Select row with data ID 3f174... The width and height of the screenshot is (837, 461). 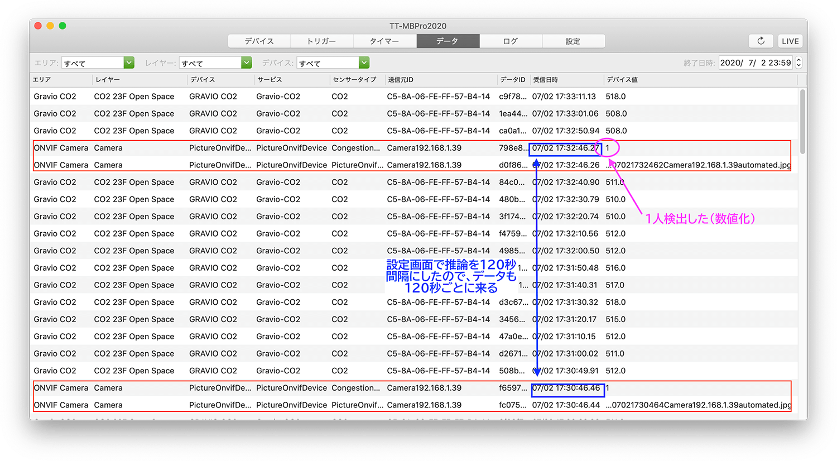coord(414,217)
